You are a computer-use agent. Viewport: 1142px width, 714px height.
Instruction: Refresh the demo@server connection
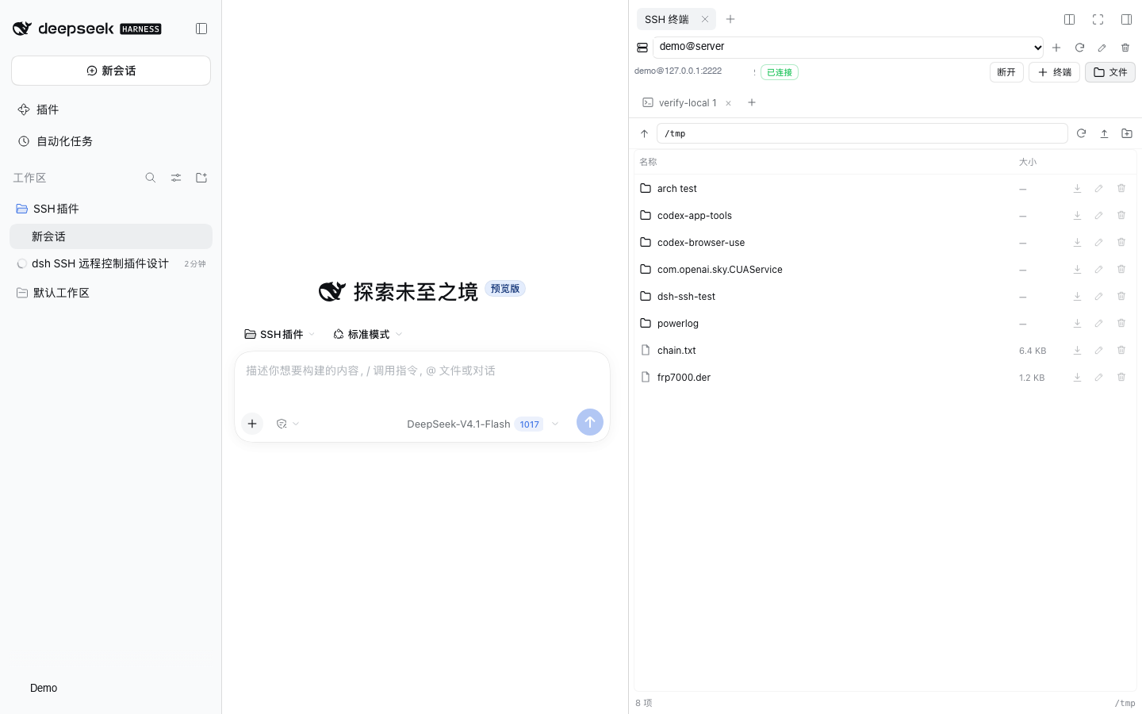coord(1079,48)
